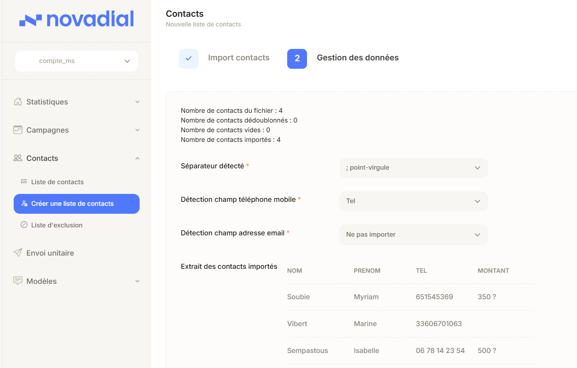
Task: Click the Sempastous name cell
Action: (307, 351)
